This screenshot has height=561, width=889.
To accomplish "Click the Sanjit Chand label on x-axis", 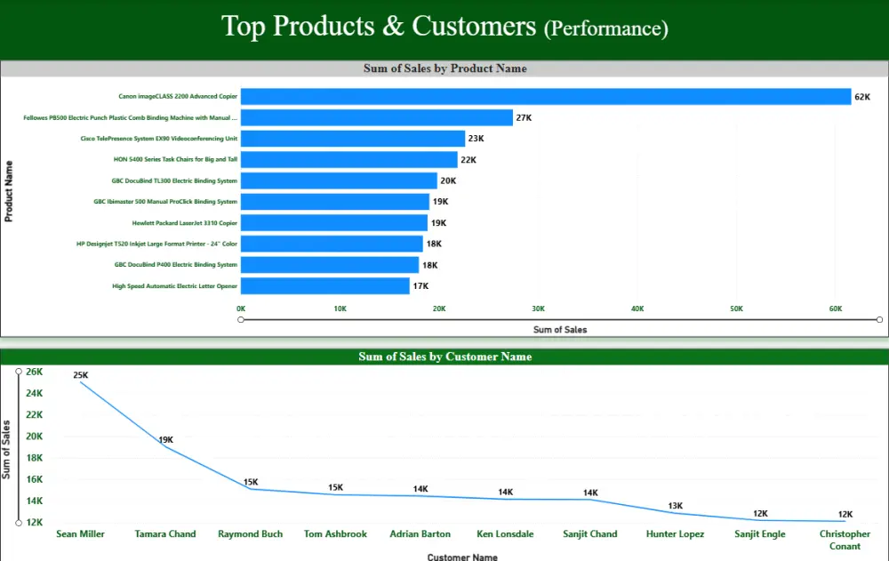I will click(x=589, y=533).
